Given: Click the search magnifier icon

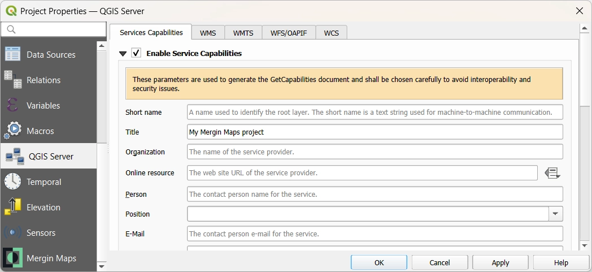Looking at the screenshot, I should [11, 29].
